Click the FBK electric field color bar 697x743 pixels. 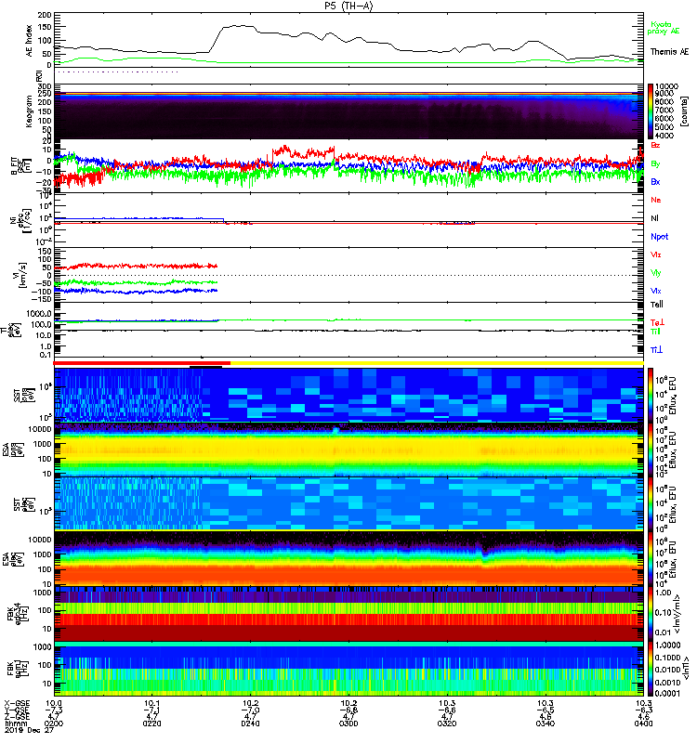(651, 614)
